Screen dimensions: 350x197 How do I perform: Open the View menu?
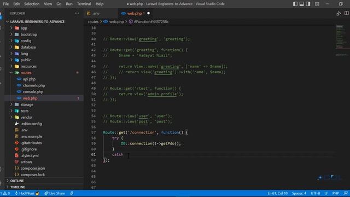[48, 4]
